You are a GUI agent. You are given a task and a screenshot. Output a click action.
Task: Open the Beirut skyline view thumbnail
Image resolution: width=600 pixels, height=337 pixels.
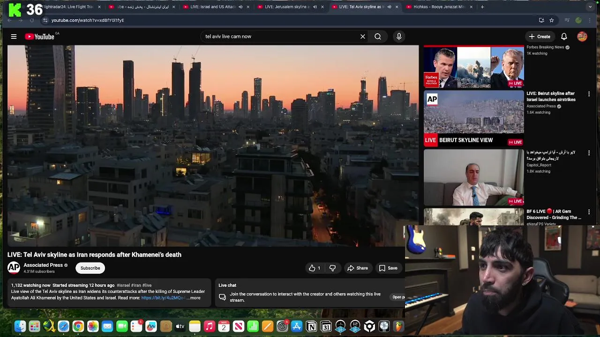tap(473, 118)
